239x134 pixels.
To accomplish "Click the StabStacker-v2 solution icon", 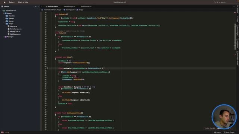I will (4, 11).
